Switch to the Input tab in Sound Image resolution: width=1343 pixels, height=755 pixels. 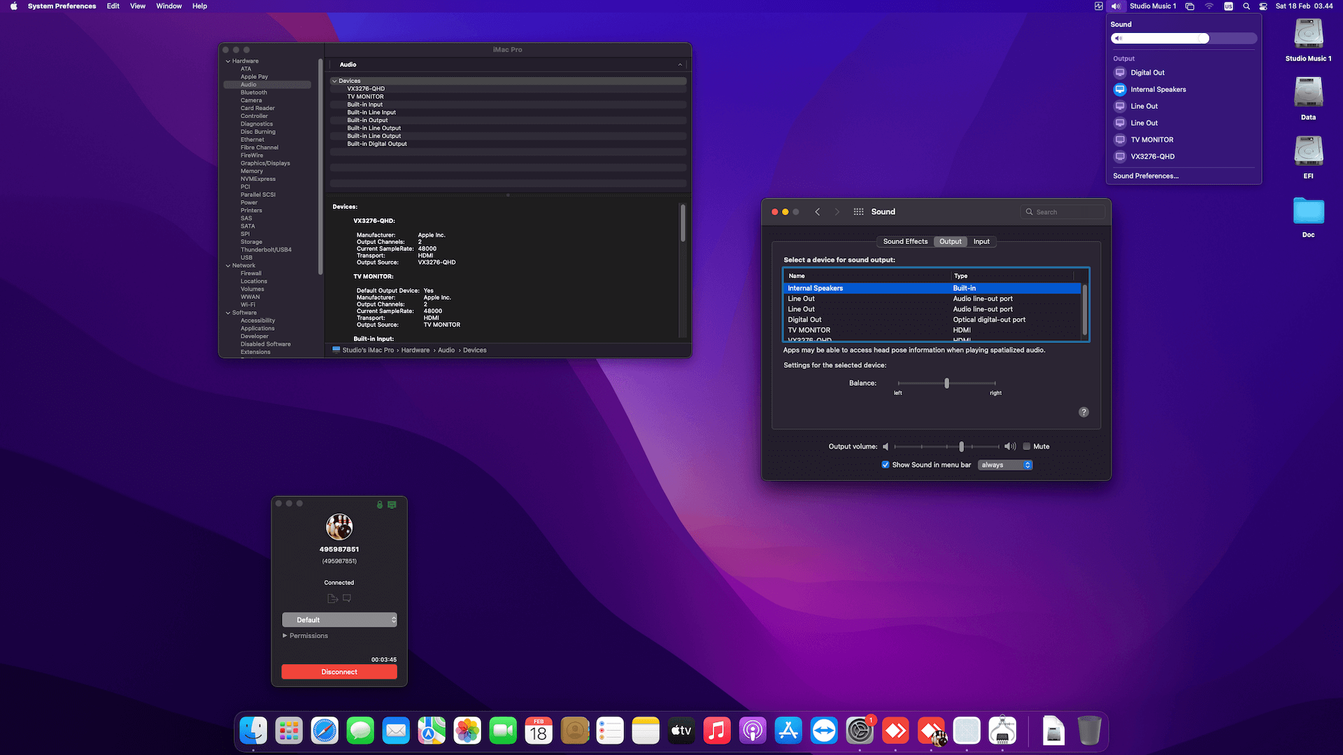[x=981, y=242]
